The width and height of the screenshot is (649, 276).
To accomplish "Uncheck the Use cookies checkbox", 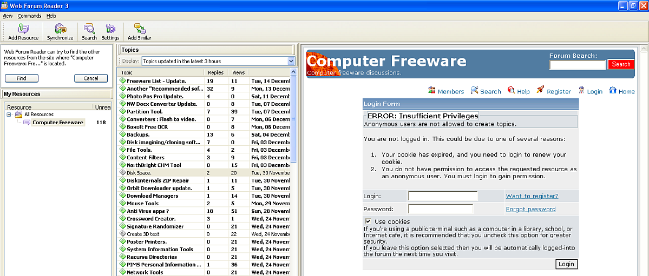I will click(x=368, y=221).
